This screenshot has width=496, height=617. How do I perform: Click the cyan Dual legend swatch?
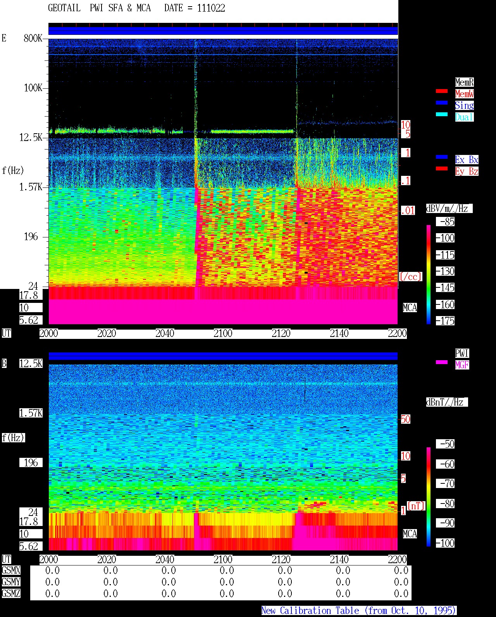tap(442, 115)
